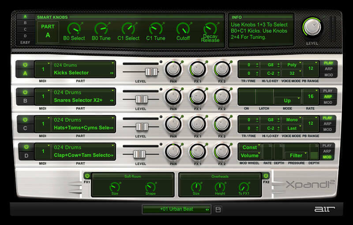Click the PAN knob for part B
Viewport: 353px width, 225px height.
[173, 96]
